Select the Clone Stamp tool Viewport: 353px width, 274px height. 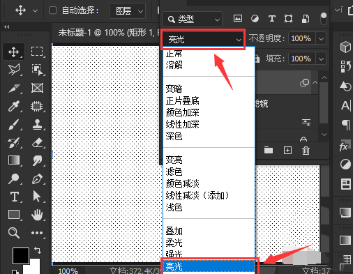[37, 124]
